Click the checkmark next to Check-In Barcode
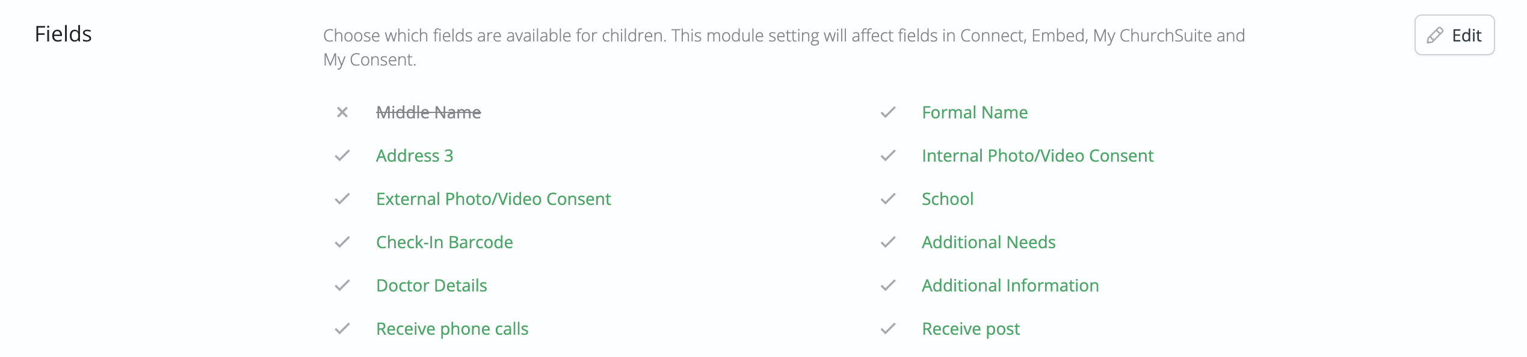 click(x=342, y=242)
